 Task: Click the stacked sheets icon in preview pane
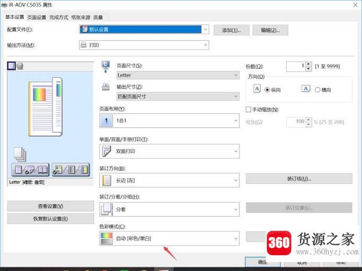(20, 154)
